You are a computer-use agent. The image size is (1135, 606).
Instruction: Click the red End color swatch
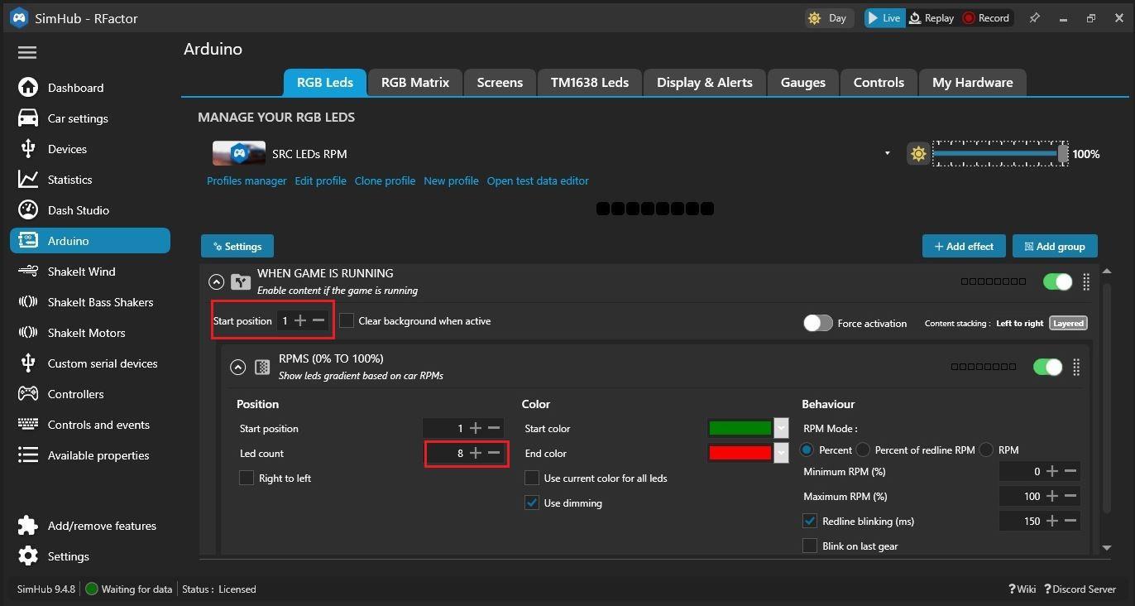click(x=740, y=454)
